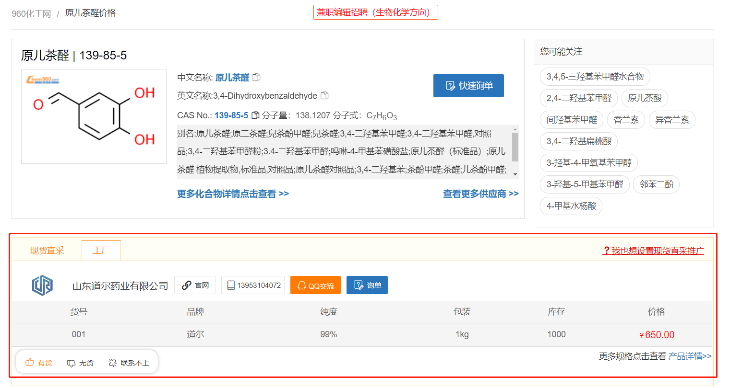
Task: Select the 工厂 tab
Action: [101, 251]
